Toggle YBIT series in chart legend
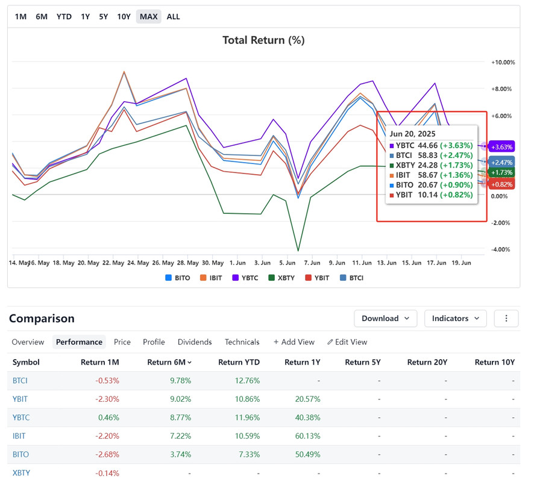The width and height of the screenshot is (540, 482). (317, 278)
